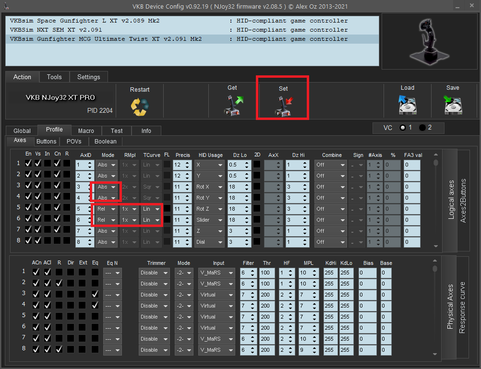Select VKBsim Space Gunfighter L XT device

pyautogui.click(x=192, y=21)
